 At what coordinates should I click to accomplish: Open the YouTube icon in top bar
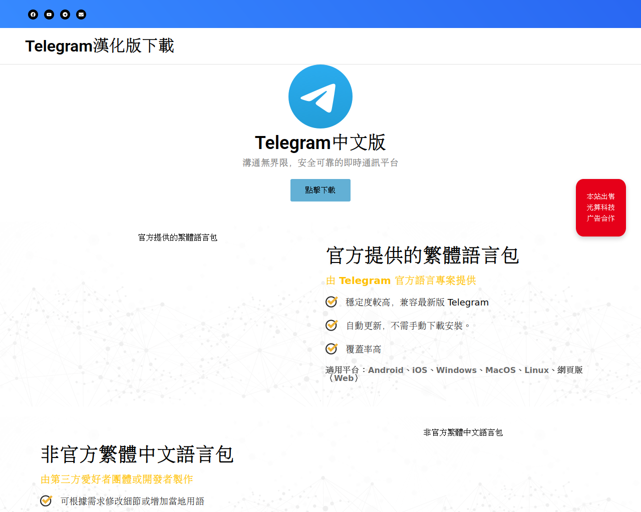tap(49, 14)
